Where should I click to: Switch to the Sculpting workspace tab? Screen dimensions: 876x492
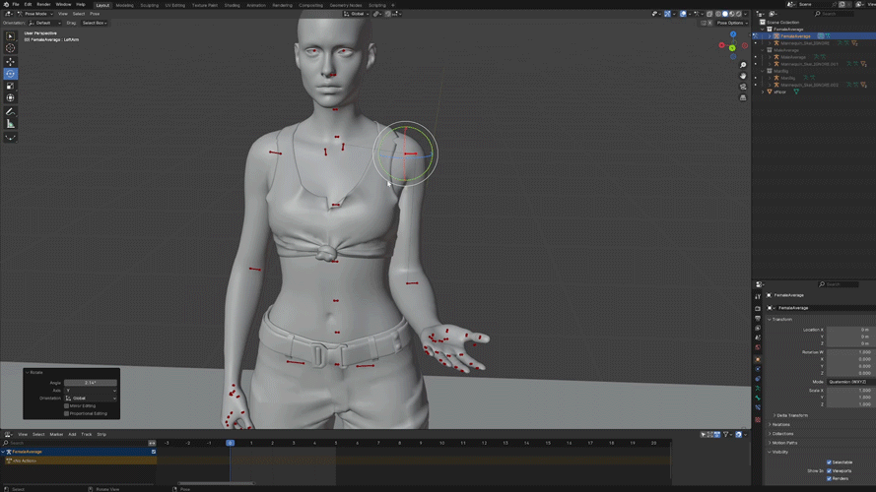(x=149, y=4)
